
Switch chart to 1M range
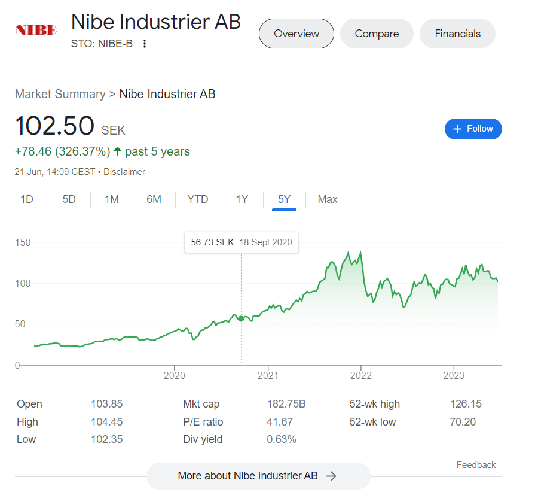tap(112, 199)
